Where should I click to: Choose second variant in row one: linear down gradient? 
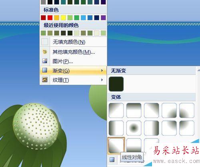[x=134, y=111]
